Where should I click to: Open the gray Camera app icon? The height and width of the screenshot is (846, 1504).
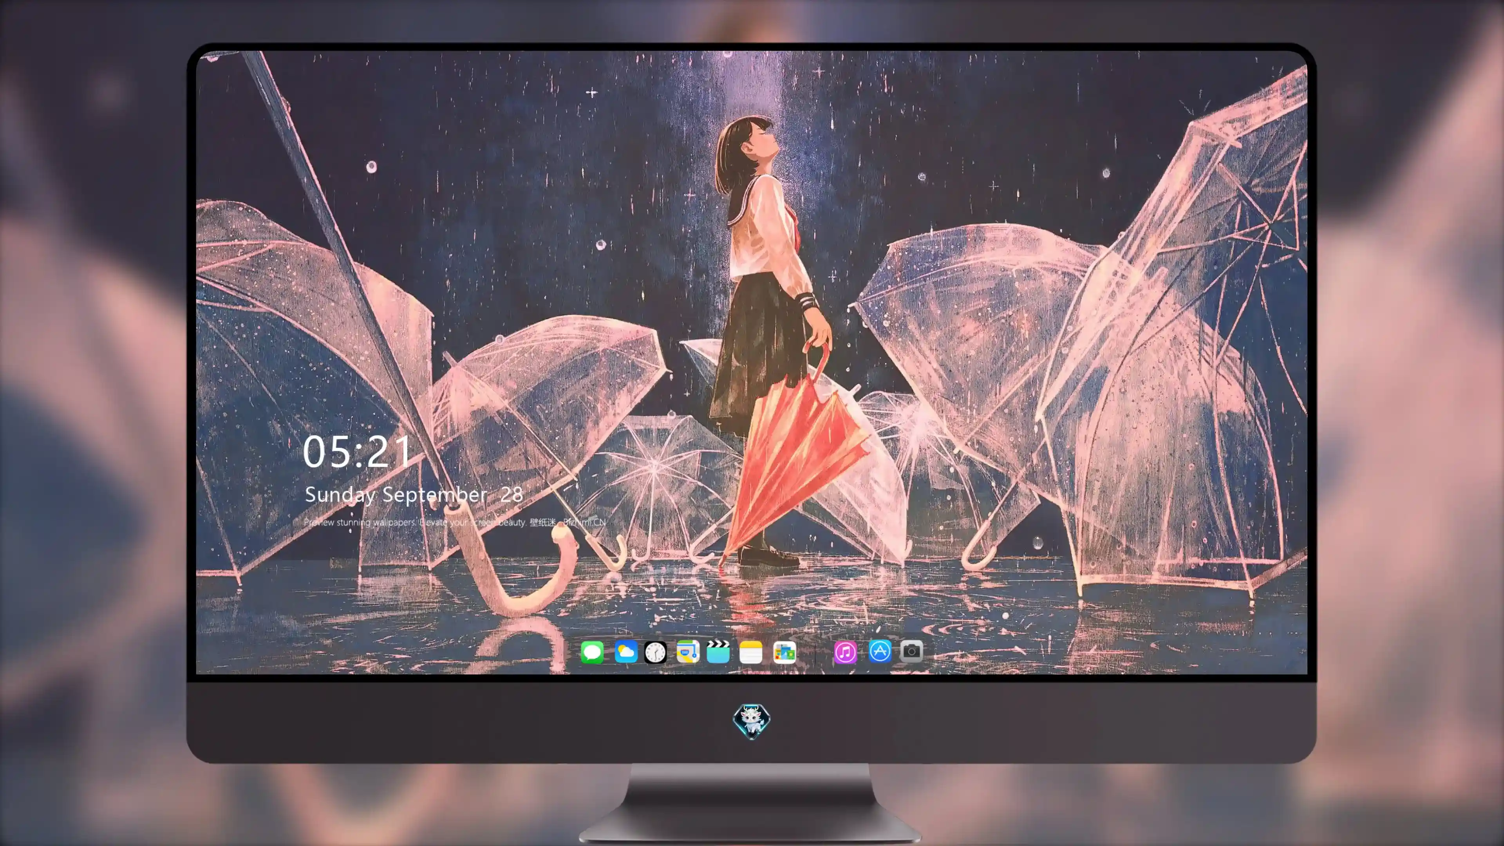(x=911, y=652)
